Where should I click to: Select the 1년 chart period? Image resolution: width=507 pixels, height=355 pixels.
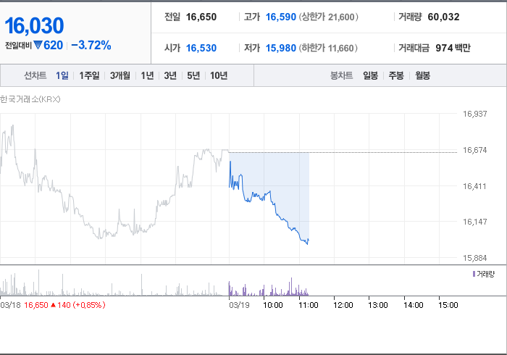point(147,75)
